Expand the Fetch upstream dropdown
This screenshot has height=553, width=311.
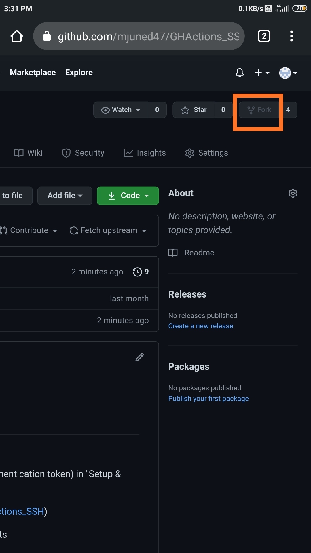pos(108,230)
